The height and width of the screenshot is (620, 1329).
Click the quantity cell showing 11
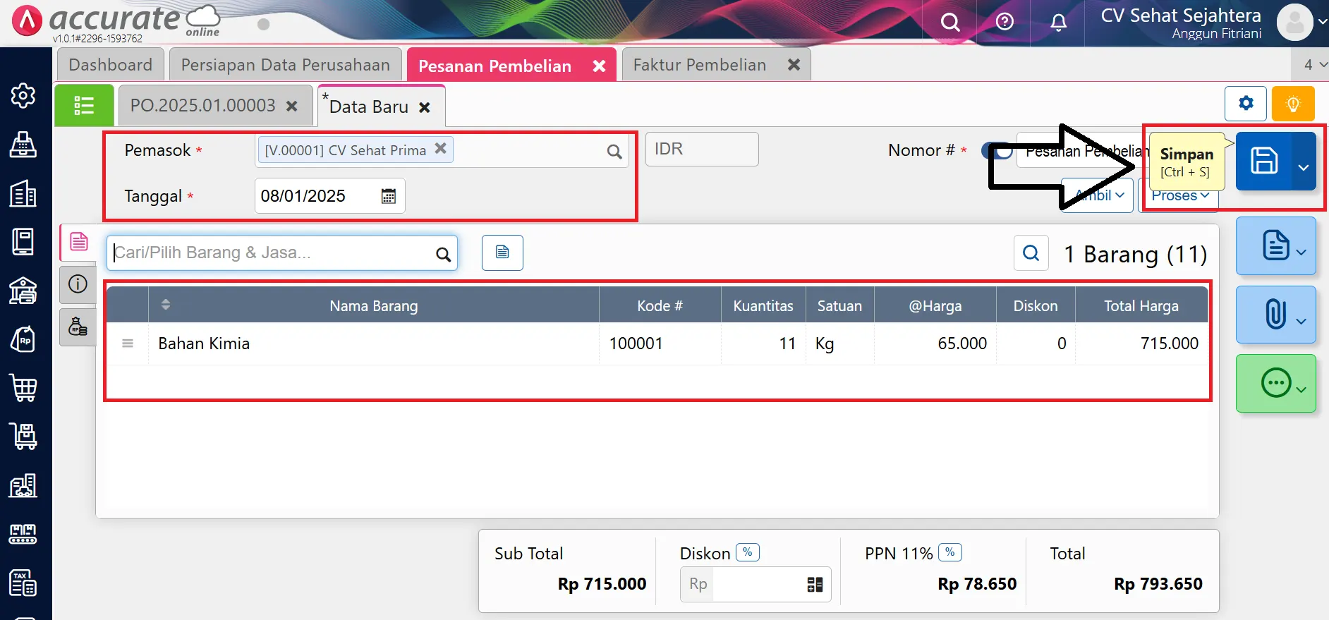763,344
